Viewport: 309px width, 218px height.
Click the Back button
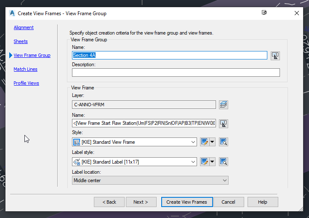pos(109,202)
